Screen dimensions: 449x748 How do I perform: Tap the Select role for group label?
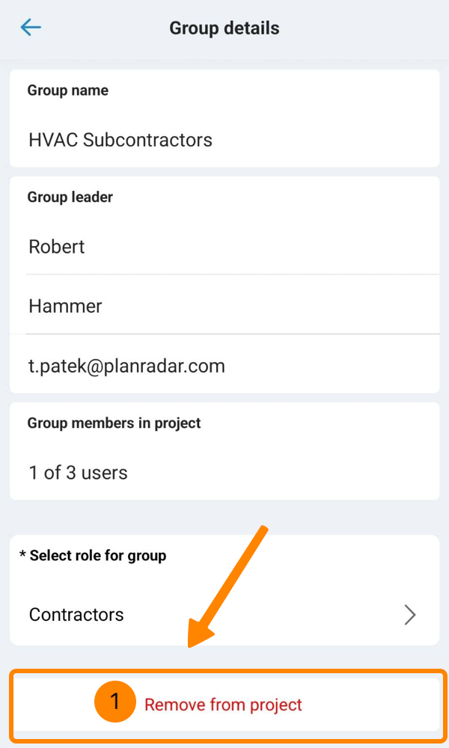click(98, 556)
